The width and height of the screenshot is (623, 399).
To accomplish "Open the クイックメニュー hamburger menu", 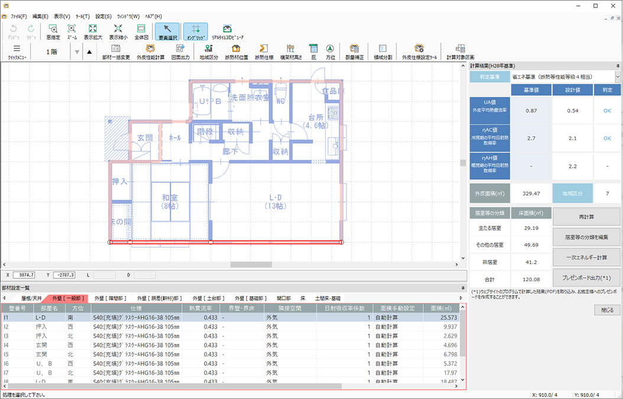I will pos(17,51).
